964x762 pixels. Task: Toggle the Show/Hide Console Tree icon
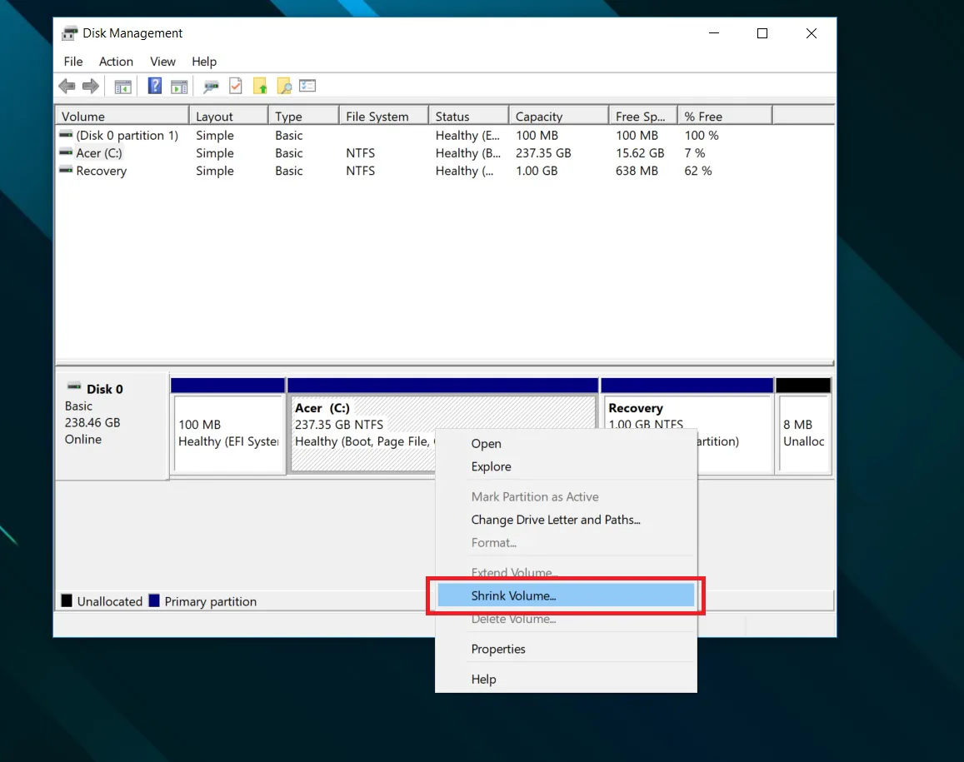[123, 87]
